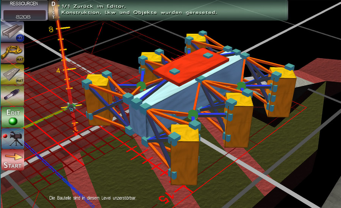Open MAT options on rope tool
This screenshot has width=341, height=208.
[x=20, y=59]
